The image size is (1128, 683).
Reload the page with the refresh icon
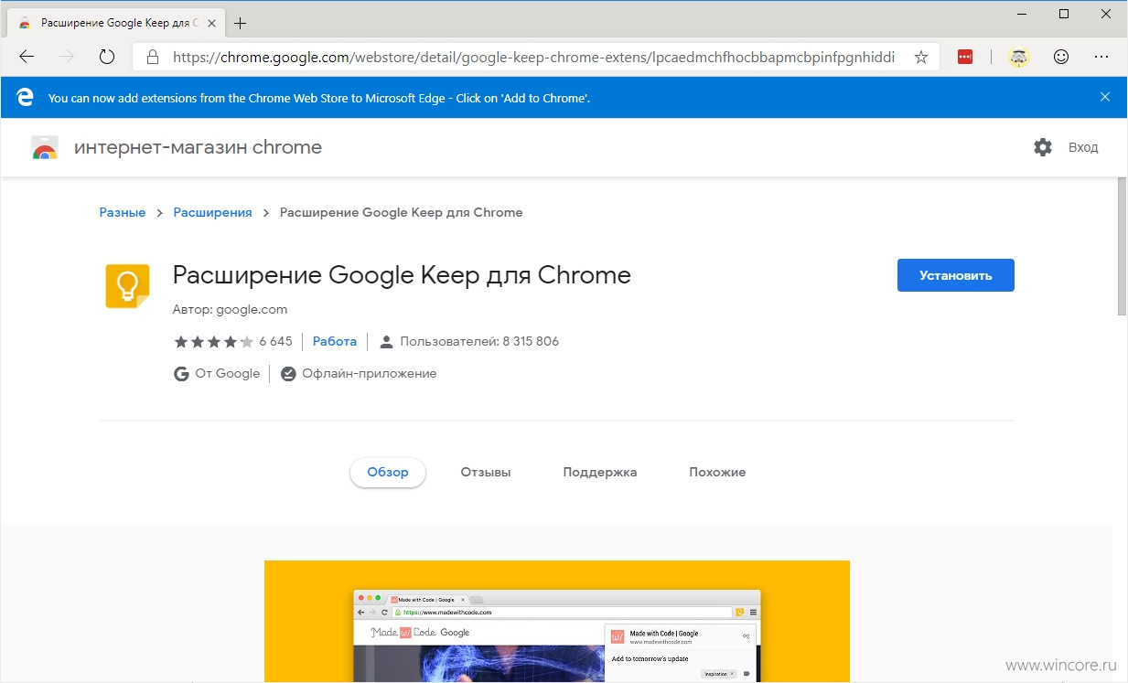coord(107,57)
